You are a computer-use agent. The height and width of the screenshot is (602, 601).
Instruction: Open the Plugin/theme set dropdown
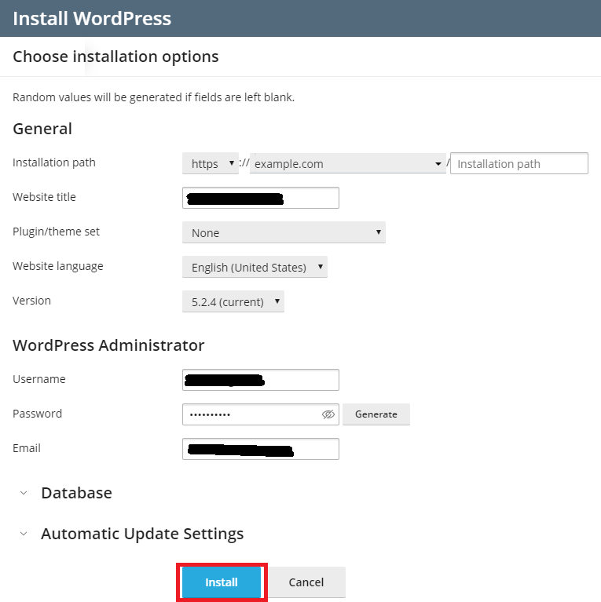point(284,232)
